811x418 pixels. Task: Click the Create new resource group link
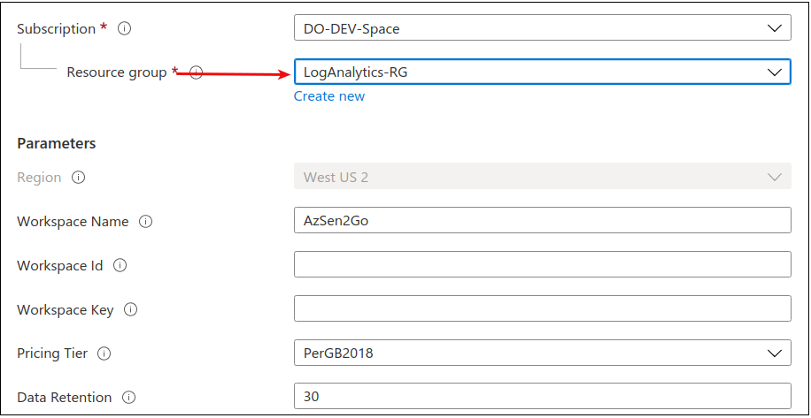(329, 96)
